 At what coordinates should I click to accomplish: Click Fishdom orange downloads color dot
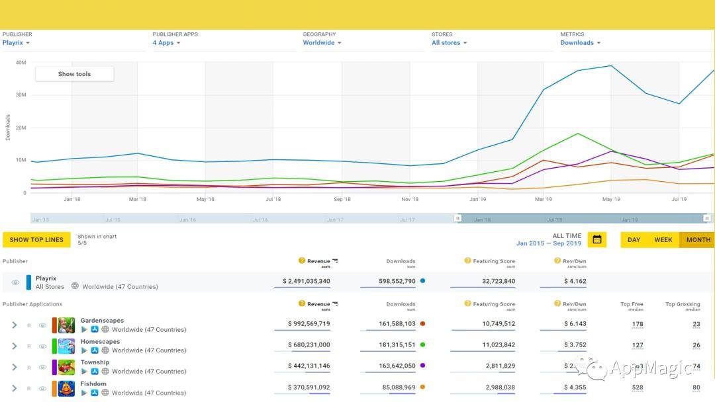click(x=422, y=387)
